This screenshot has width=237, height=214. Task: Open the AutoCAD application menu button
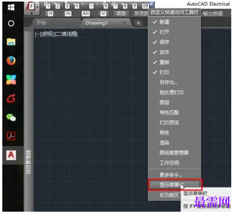coord(32,8)
